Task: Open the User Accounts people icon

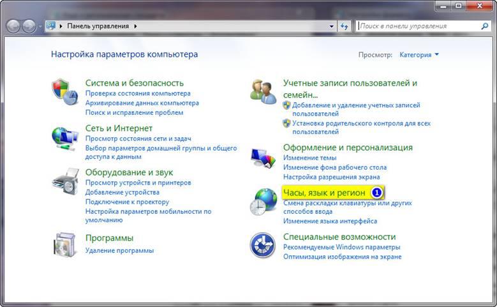Action: 263,92
